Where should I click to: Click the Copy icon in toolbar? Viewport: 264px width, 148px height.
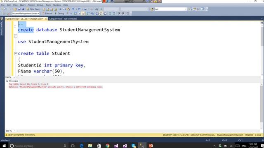(64, 9)
